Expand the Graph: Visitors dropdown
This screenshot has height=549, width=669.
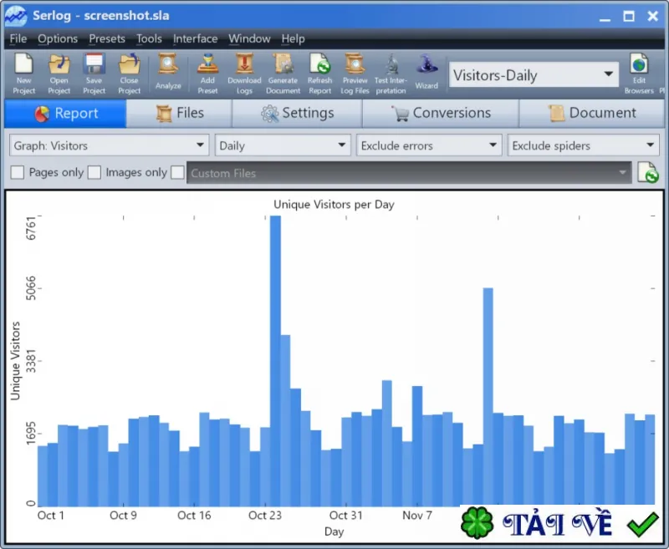[109, 145]
